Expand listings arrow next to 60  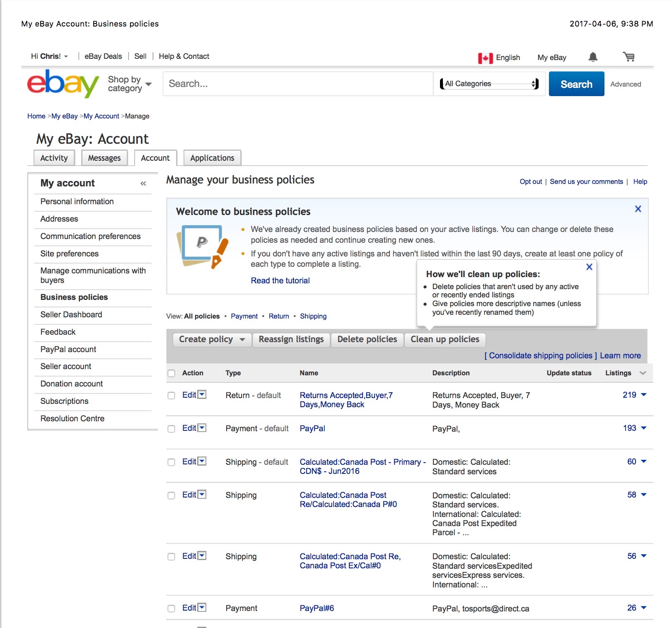[x=643, y=461]
